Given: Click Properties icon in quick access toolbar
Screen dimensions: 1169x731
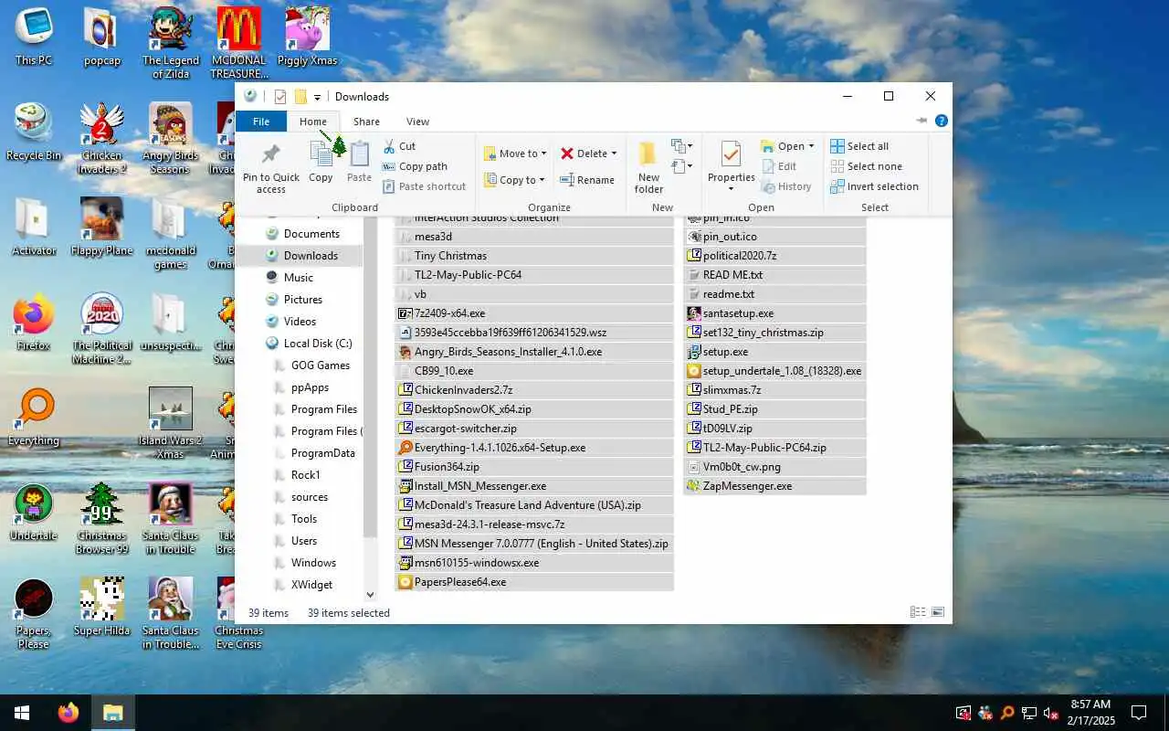Looking at the screenshot, I should (280, 97).
